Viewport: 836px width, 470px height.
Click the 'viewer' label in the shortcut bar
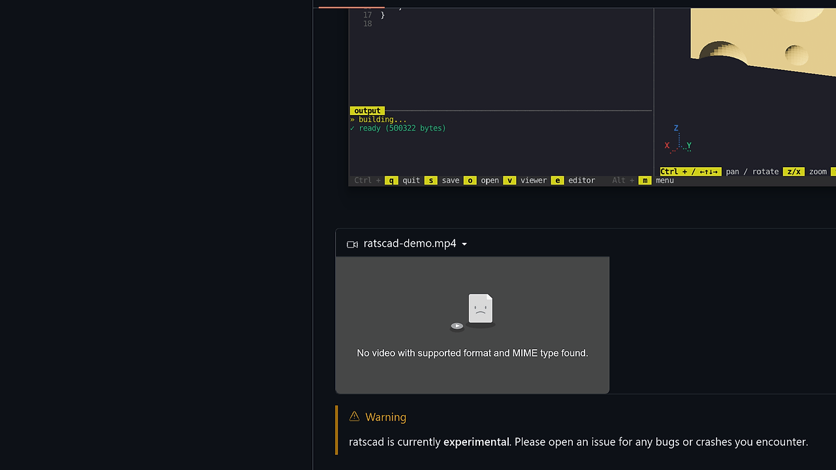[x=534, y=180]
